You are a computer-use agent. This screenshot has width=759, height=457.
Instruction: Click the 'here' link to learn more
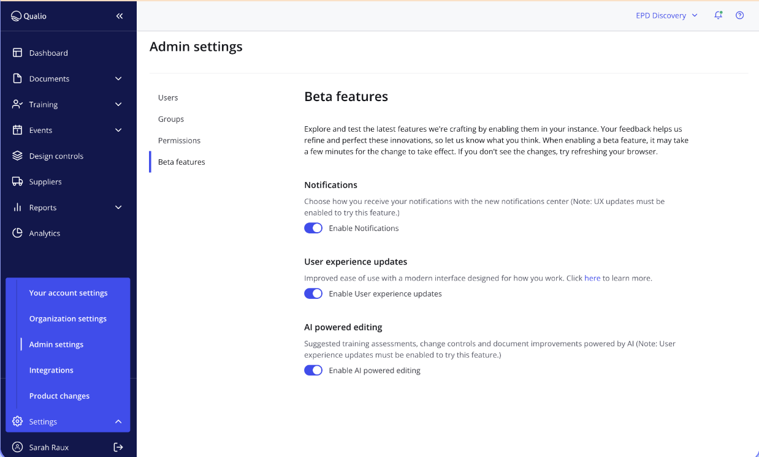592,278
